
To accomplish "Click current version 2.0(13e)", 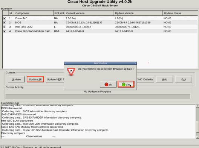I will pyautogui.click(x=71, y=18).
